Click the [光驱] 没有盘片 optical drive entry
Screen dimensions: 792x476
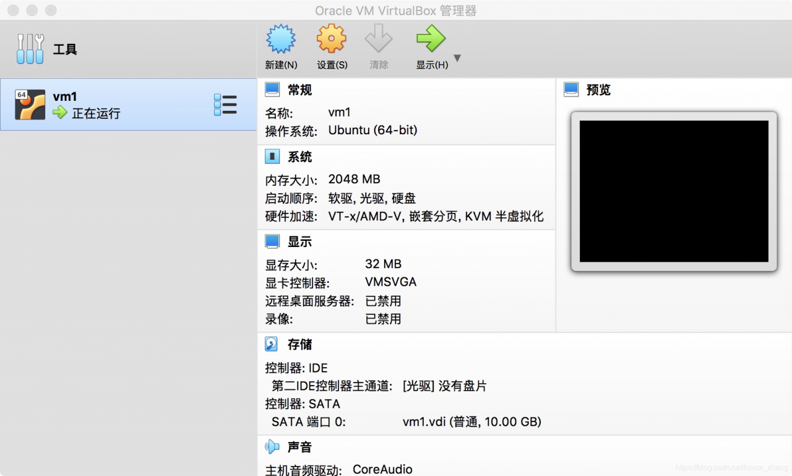point(445,386)
